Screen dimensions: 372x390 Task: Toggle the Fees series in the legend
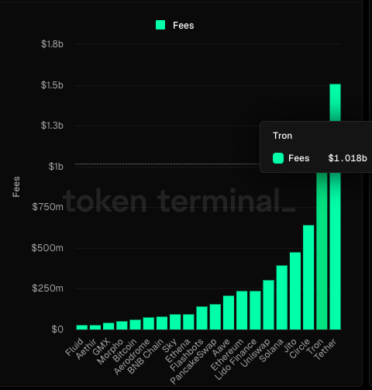[175, 26]
